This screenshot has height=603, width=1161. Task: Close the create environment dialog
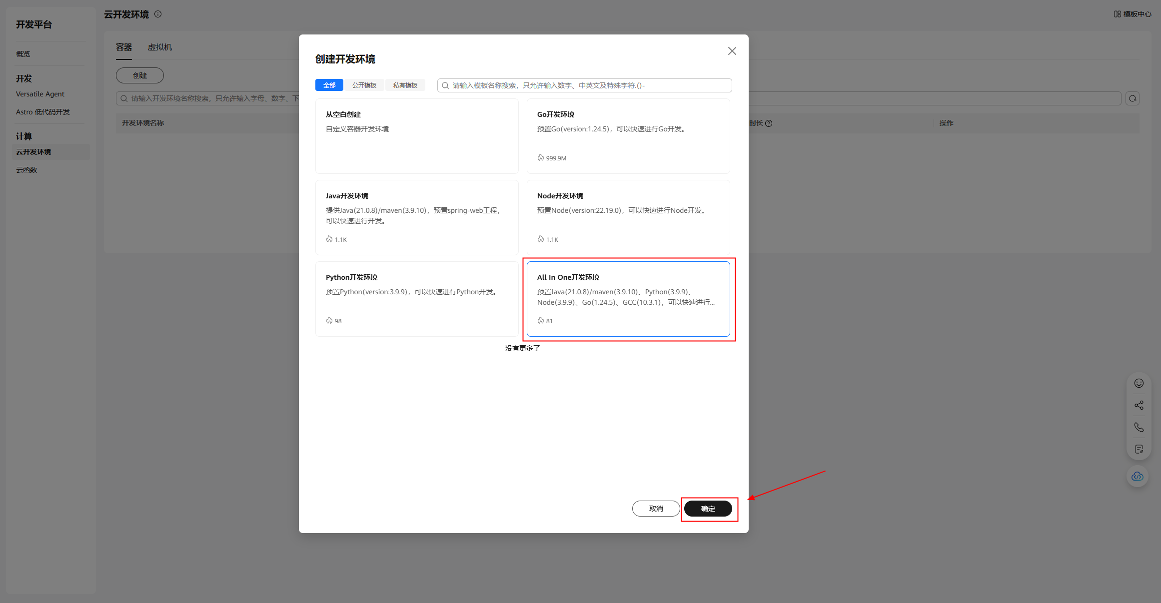click(732, 51)
